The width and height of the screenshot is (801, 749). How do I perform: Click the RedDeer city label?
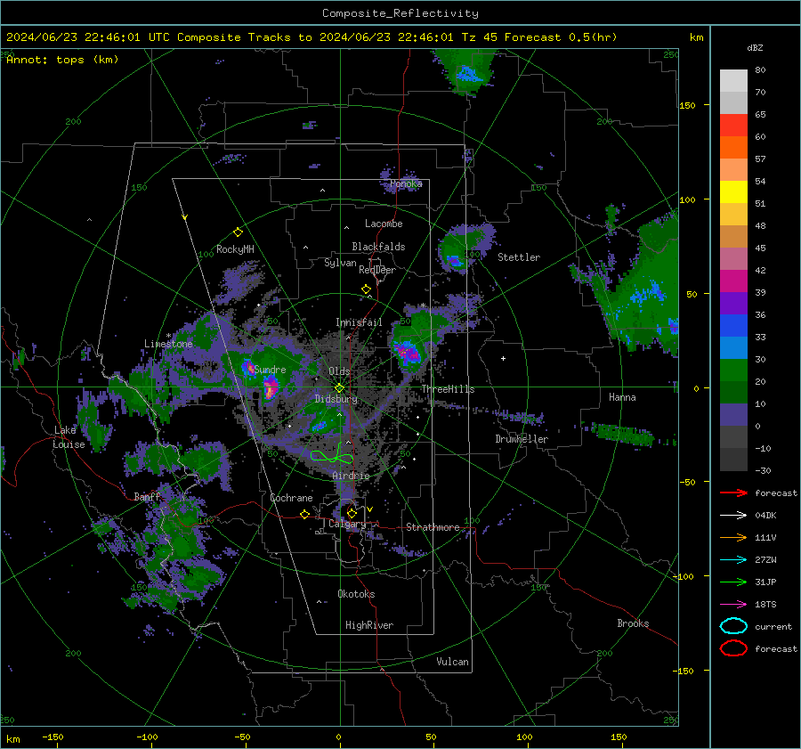point(377,270)
